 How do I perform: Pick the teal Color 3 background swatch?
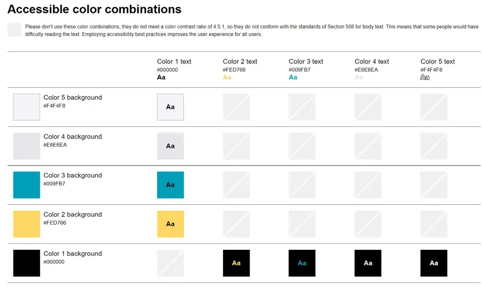point(26,185)
